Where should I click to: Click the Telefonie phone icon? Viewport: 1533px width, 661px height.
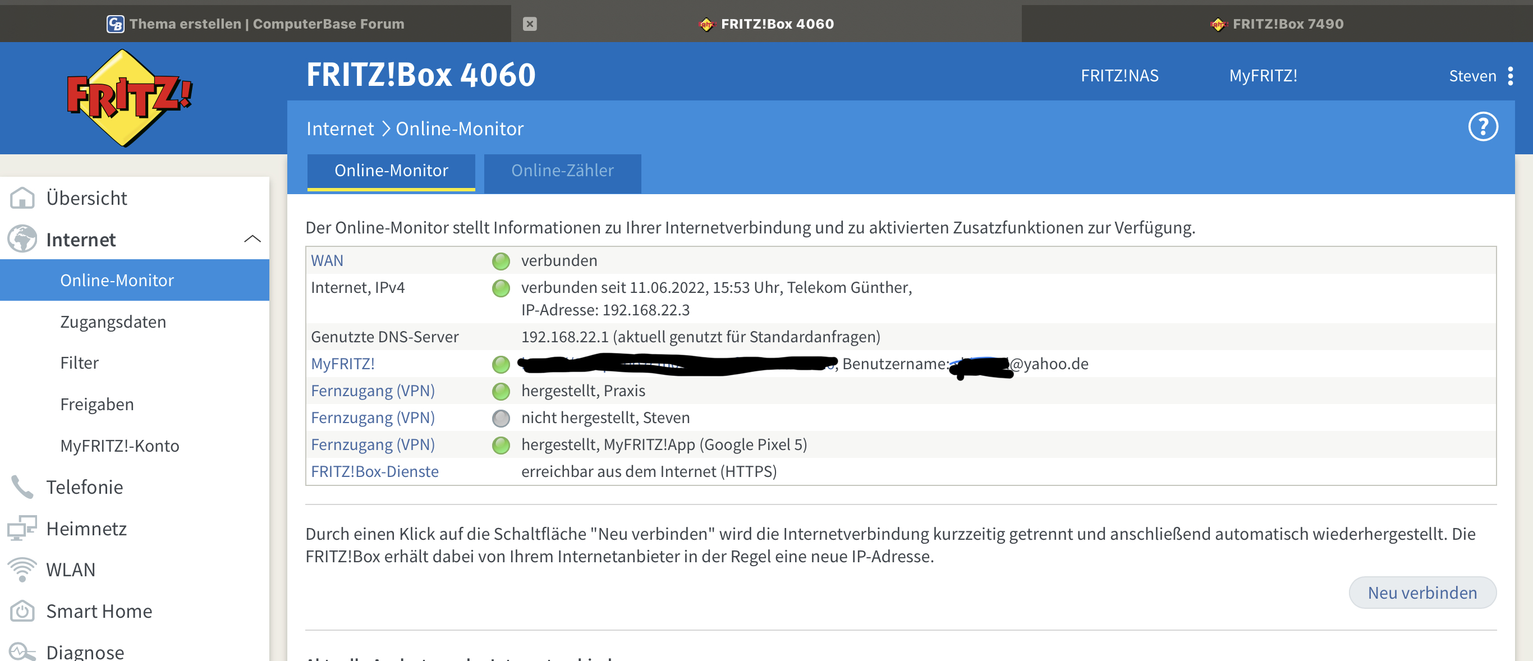(x=22, y=487)
